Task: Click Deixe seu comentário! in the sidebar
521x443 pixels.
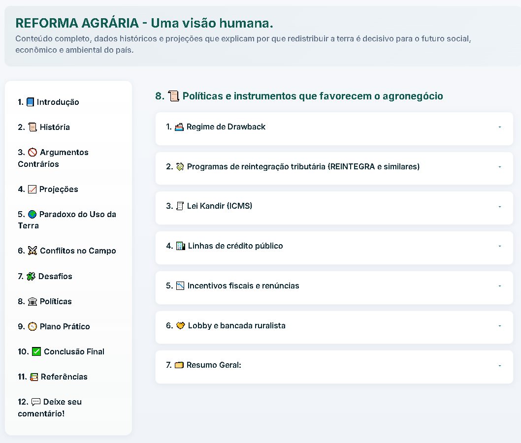Action: pos(50,408)
